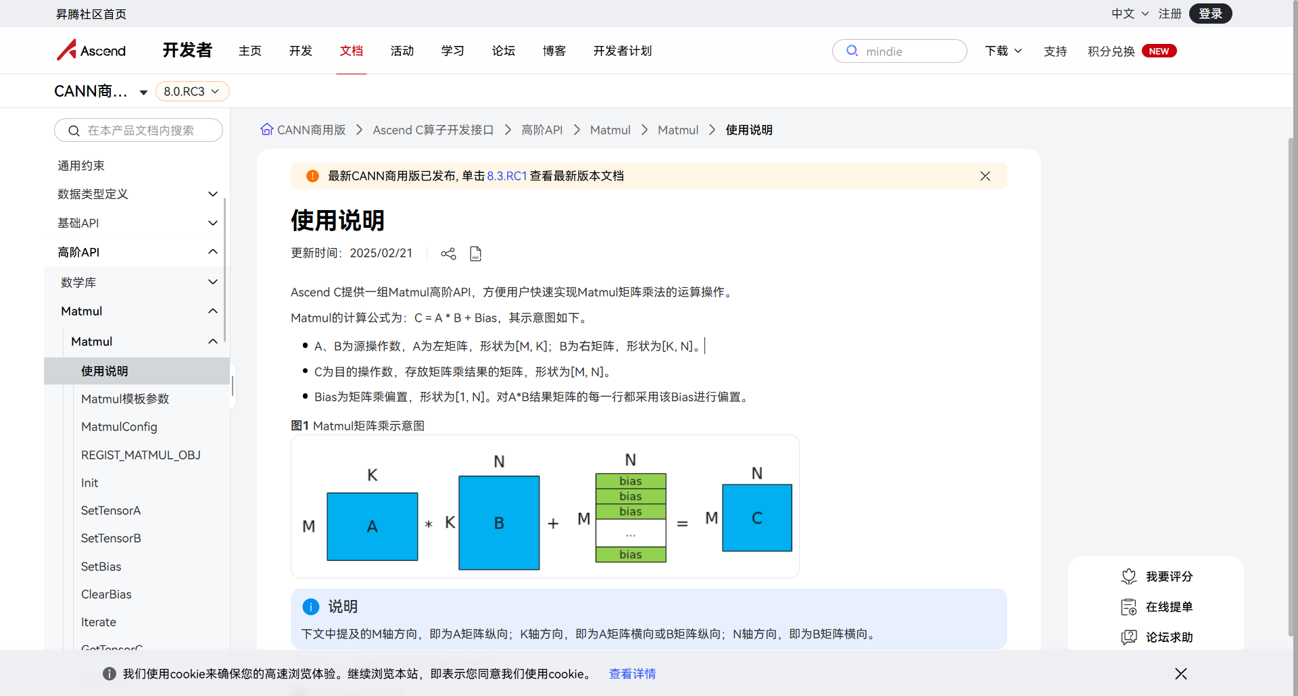
Task: Click 高阶API in the breadcrumb
Action: pos(542,130)
